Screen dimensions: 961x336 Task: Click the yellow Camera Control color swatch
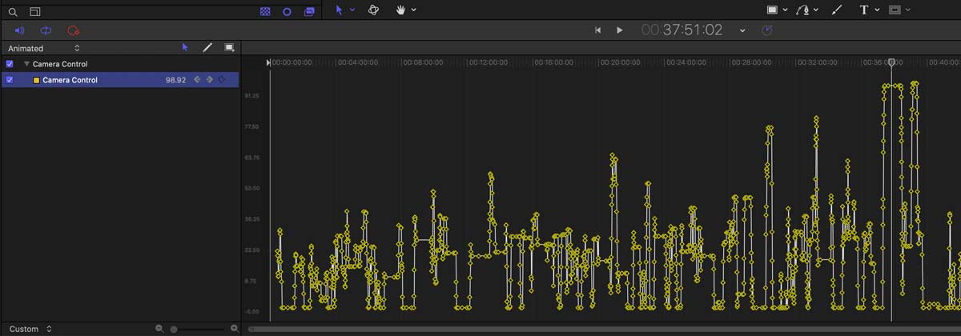tap(36, 80)
